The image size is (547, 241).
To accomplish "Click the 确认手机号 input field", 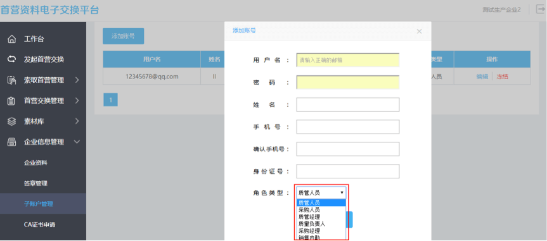I will (x=348, y=149).
